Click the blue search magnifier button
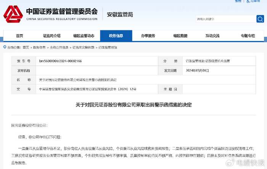 pyautogui.click(x=260, y=19)
